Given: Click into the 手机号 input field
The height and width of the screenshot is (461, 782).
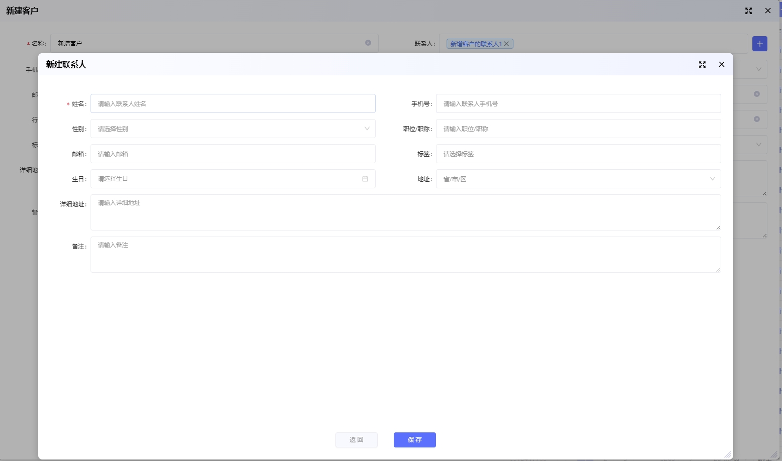Looking at the screenshot, I should (x=578, y=103).
